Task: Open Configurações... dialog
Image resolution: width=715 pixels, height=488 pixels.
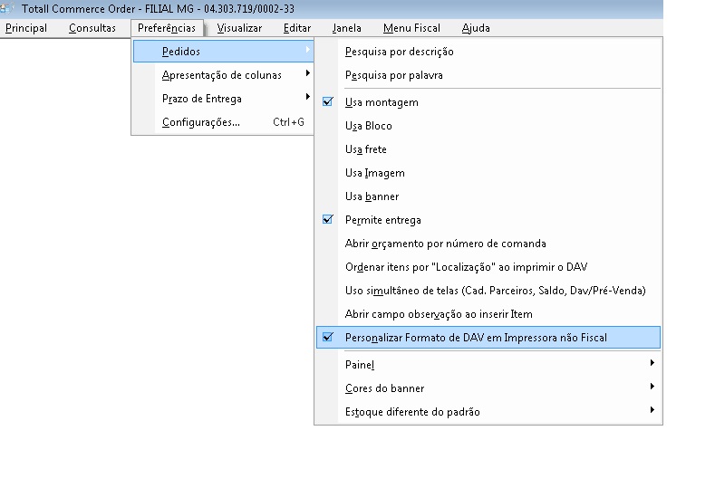Action: click(223, 122)
